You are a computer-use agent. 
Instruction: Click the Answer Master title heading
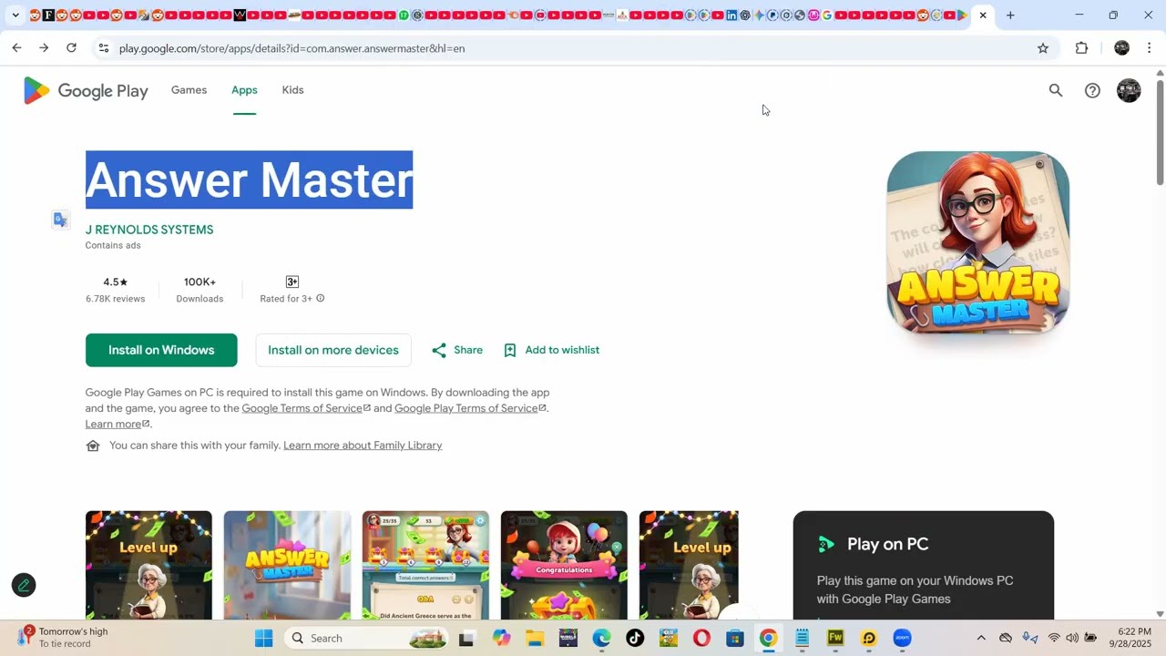(250, 180)
